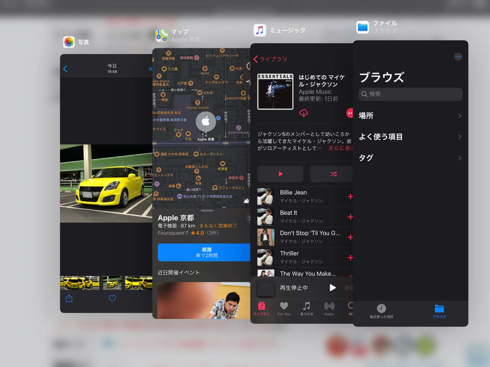Image resolution: width=490 pixels, height=367 pixels.
Task: Tap the fast-forward button in mini player
Action: [349, 287]
